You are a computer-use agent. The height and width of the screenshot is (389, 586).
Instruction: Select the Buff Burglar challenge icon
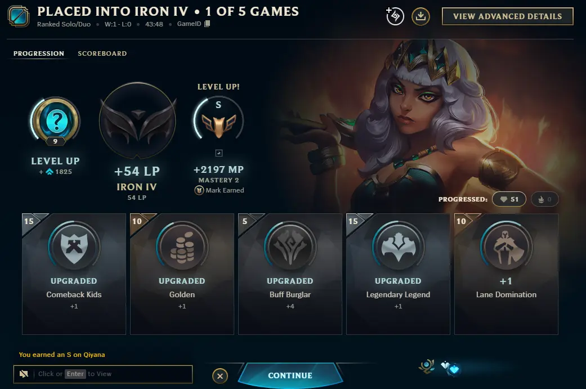(x=290, y=247)
